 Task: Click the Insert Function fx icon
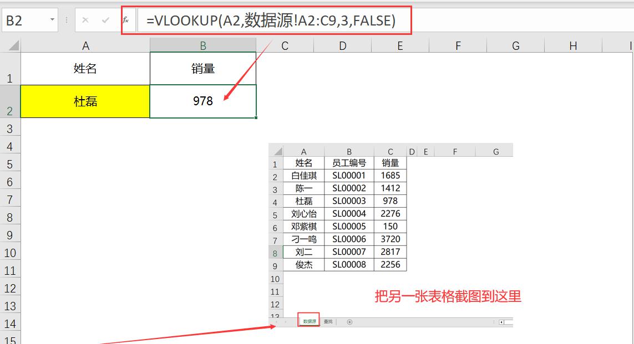click(126, 20)
